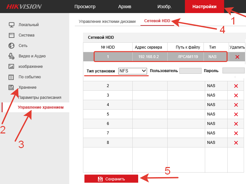This screenshot has width=246, height=184.
Task: Click the Event notepad icon
Action: [11, 77]
